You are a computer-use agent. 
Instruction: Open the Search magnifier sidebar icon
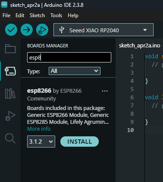(x=10, y=138)
